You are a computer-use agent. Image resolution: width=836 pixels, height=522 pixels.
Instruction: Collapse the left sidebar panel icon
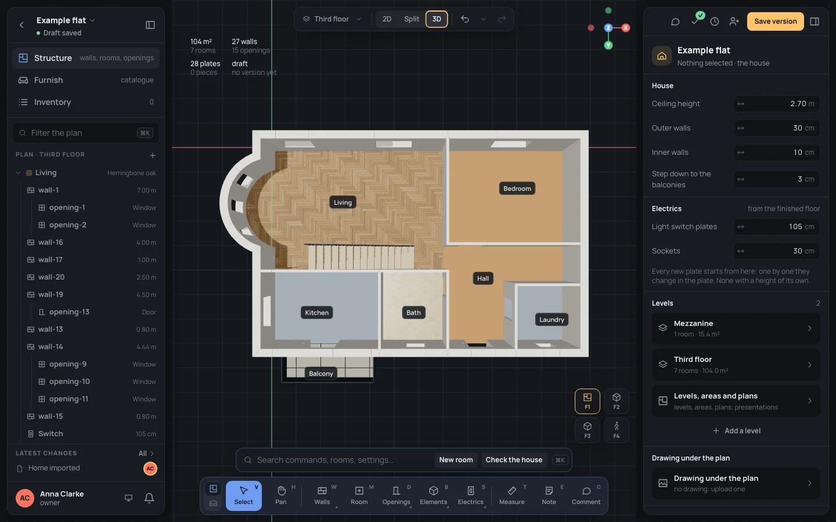click(x=150, y=25)
